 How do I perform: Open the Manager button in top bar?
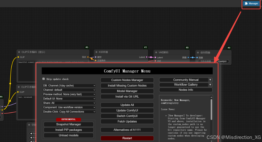(x=251, y=4)
